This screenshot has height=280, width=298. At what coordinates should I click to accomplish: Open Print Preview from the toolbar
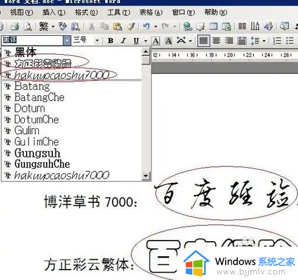click(x=28, y=27)
